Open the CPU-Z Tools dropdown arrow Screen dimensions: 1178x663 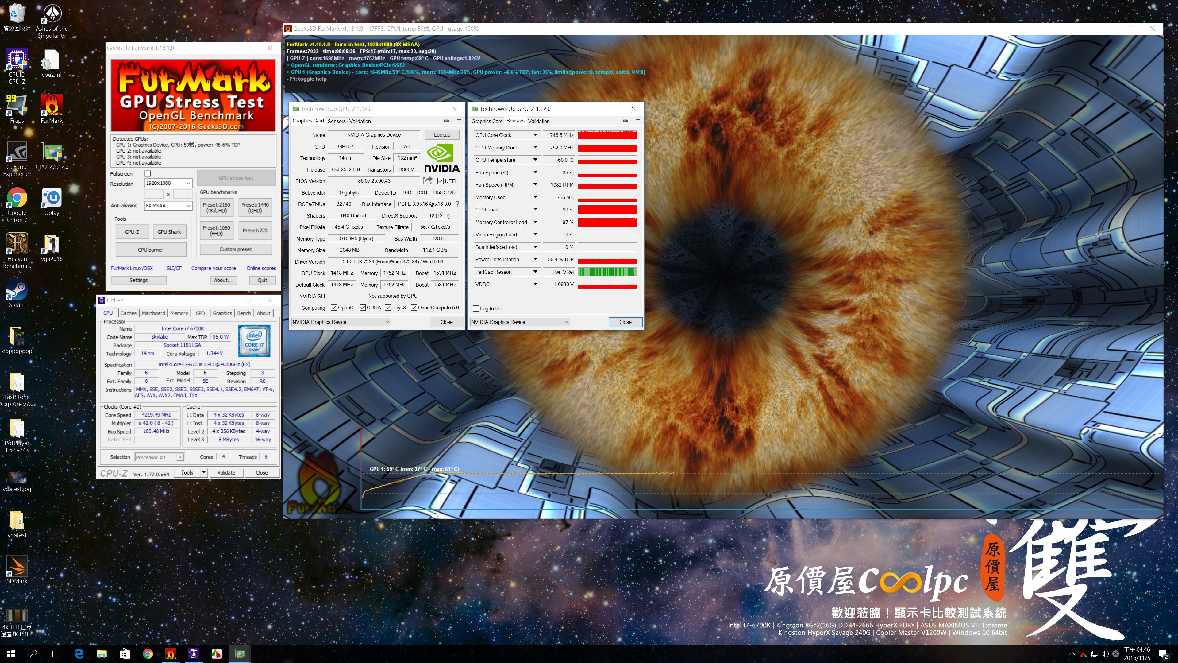[203, 472]
